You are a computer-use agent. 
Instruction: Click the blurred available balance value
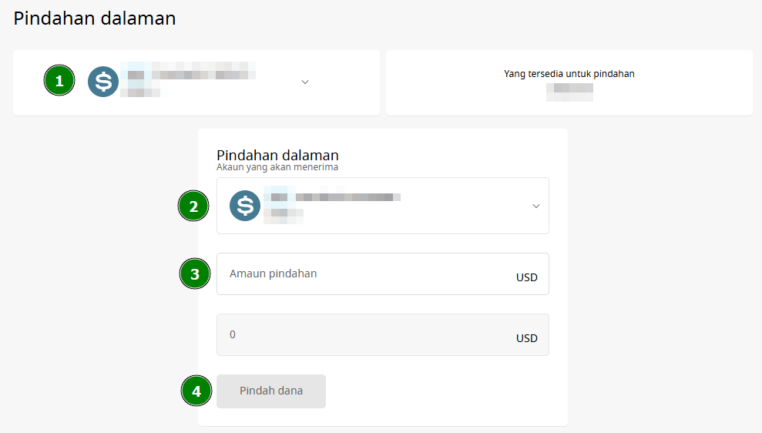[569, 92]
